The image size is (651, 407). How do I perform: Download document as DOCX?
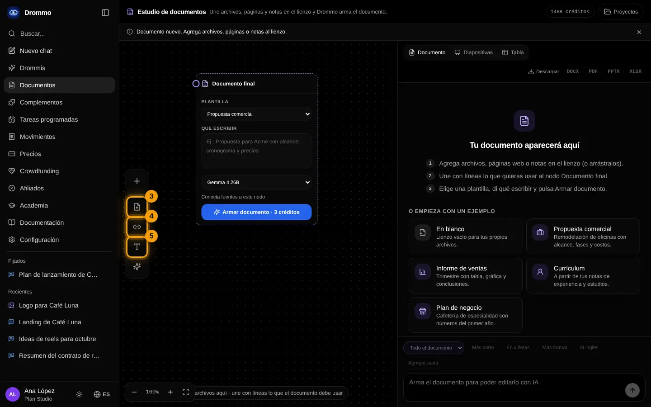[x=573, y=71]
